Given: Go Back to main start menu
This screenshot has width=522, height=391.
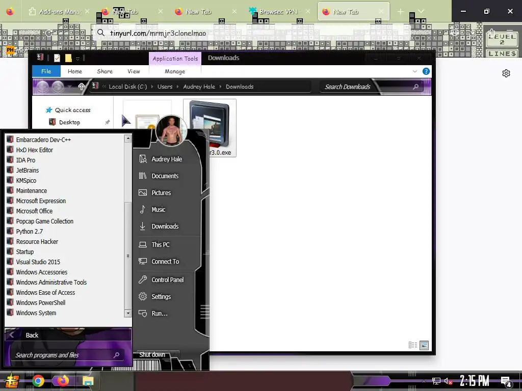Looking at the screenshot, I should 68,335.
